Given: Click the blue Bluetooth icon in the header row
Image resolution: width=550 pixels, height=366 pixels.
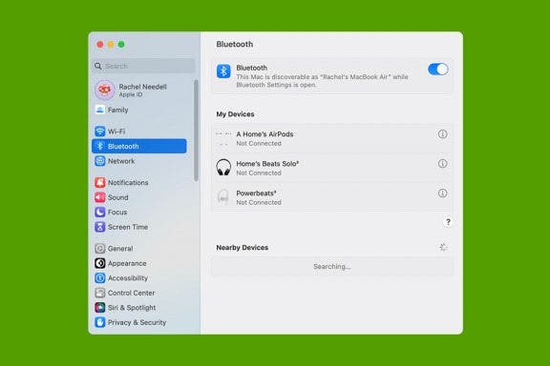Looking at the screenshot, I should click(x=223, y=71).
